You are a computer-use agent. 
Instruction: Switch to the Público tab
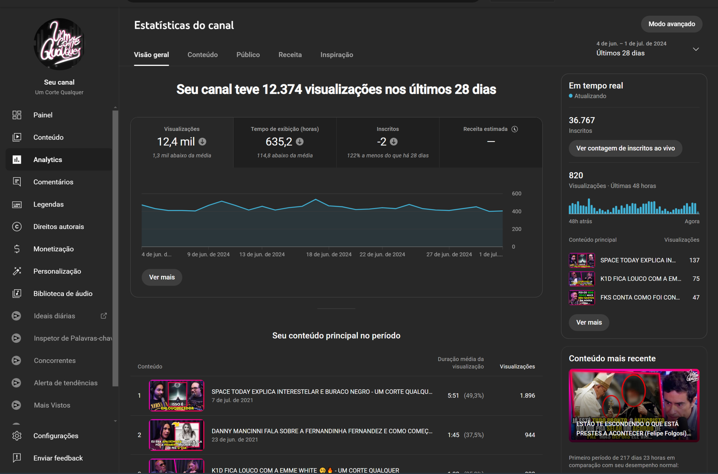coord(248,55)
